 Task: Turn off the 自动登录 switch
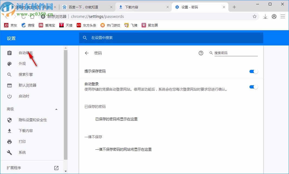point(253,87)
